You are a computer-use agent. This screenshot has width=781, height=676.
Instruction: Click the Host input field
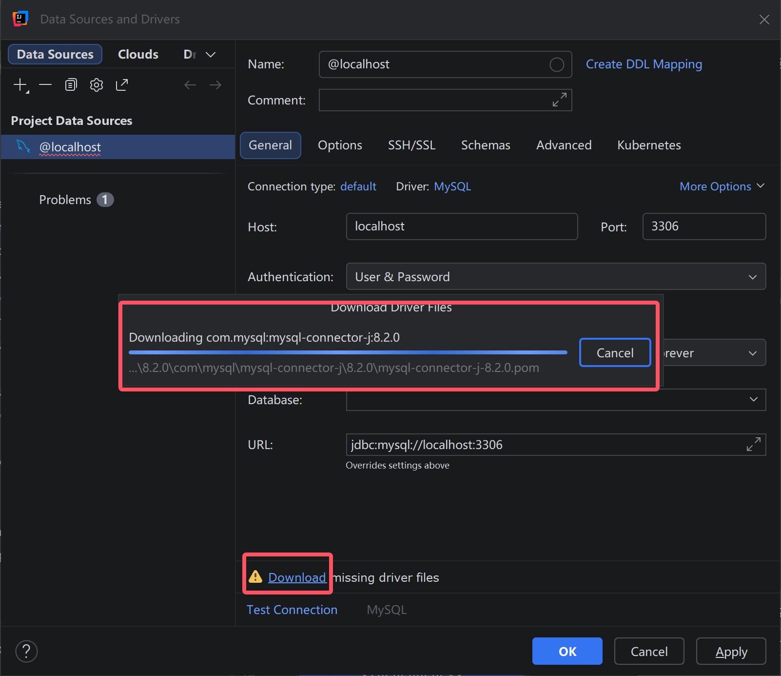461,226
